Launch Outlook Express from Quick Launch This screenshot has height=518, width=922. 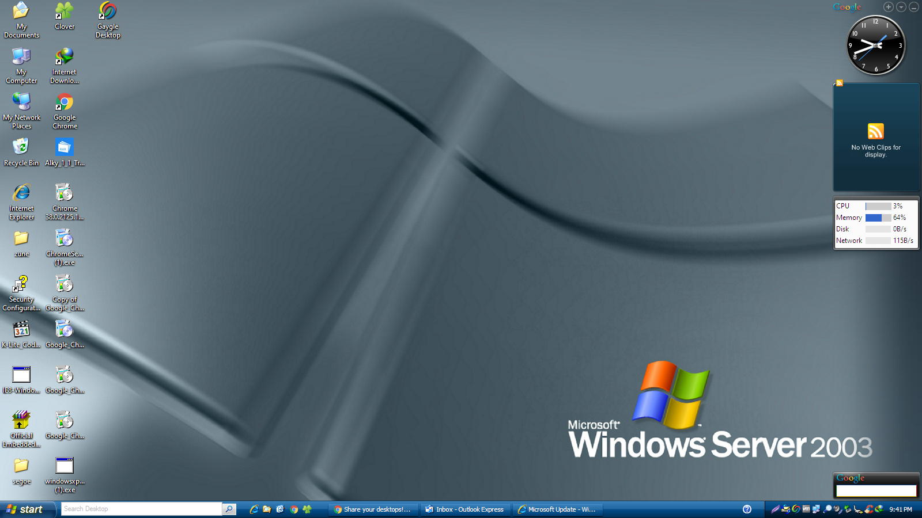click(x=280, y=509)
